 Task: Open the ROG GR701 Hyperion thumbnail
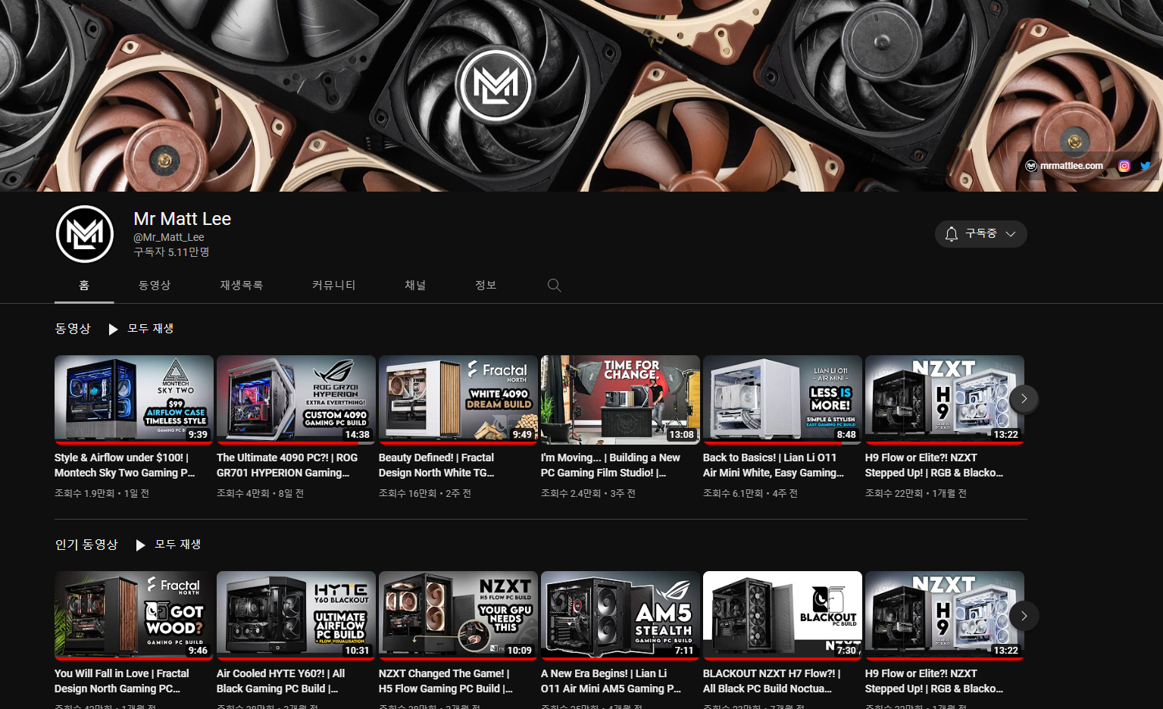[296, 399]
